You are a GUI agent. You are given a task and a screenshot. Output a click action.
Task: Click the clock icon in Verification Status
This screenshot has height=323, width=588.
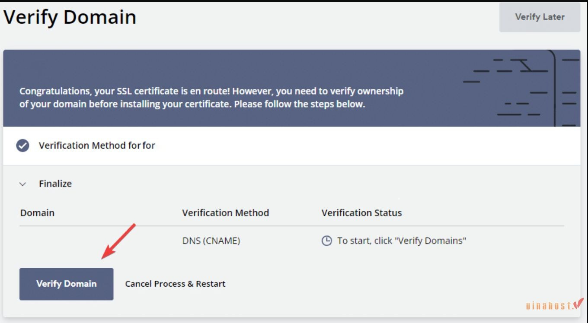tap(327, 241)
